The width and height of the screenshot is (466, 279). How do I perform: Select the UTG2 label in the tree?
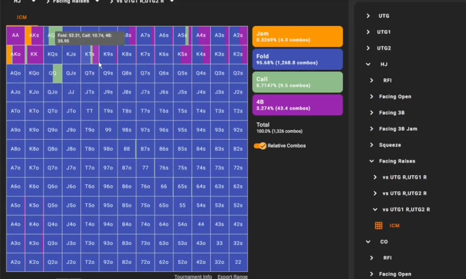(384, 48)
